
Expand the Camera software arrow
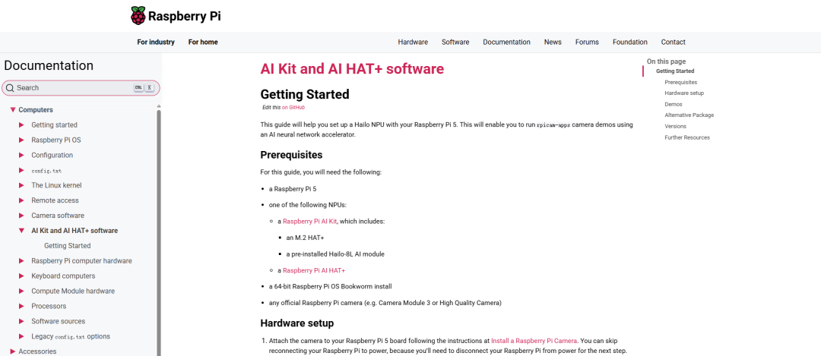pos(21,216)
